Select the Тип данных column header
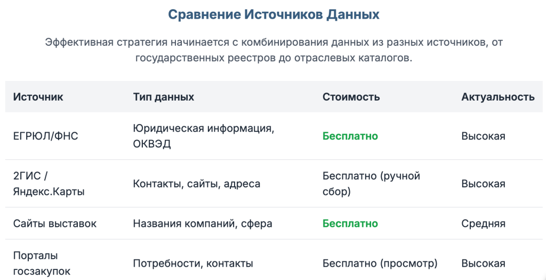 click(x=164, y=97)
